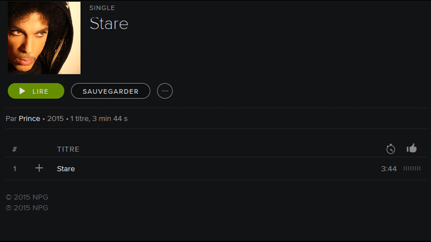Select the Stare track title in list
Screen dimensions: 431x242
point(65,168)
